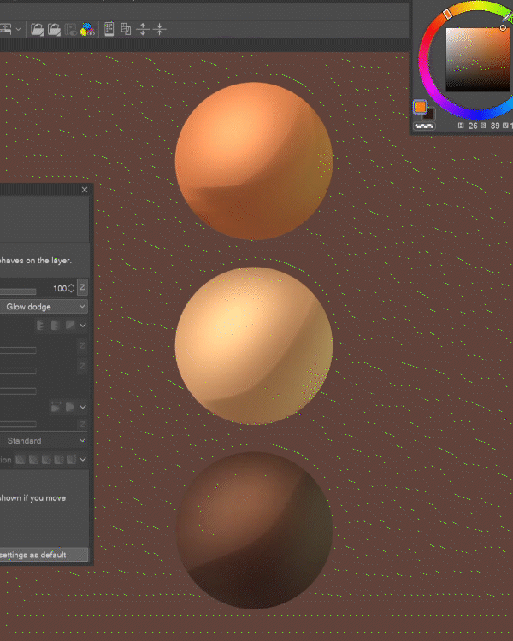This screenshot has height=641, width=513.
Task: Click the greyed slider above the Standard dropdown
Action: pos(18,424)
